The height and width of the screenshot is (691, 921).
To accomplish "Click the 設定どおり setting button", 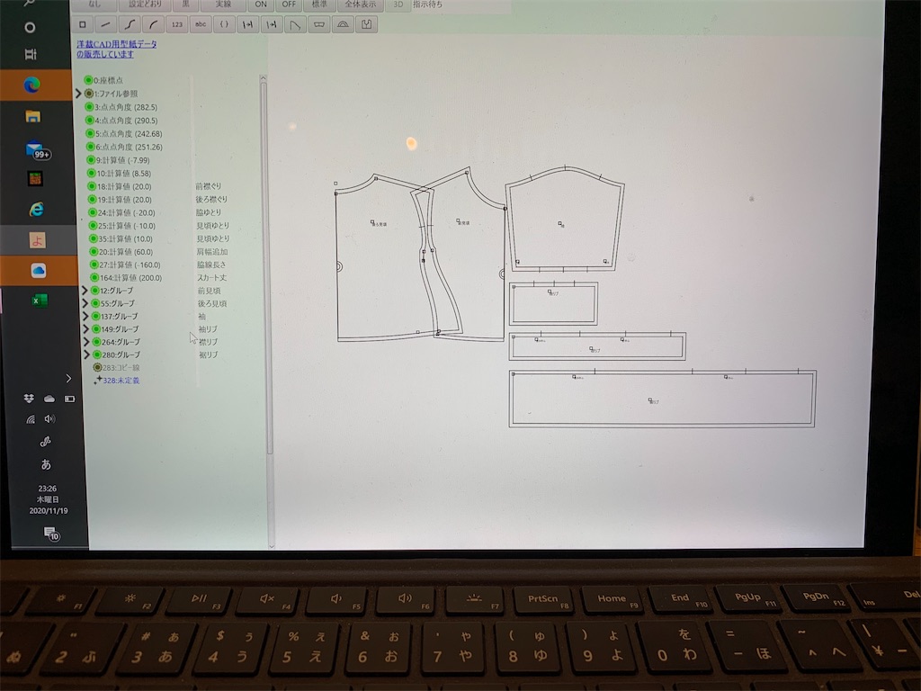I will (145, 4).
